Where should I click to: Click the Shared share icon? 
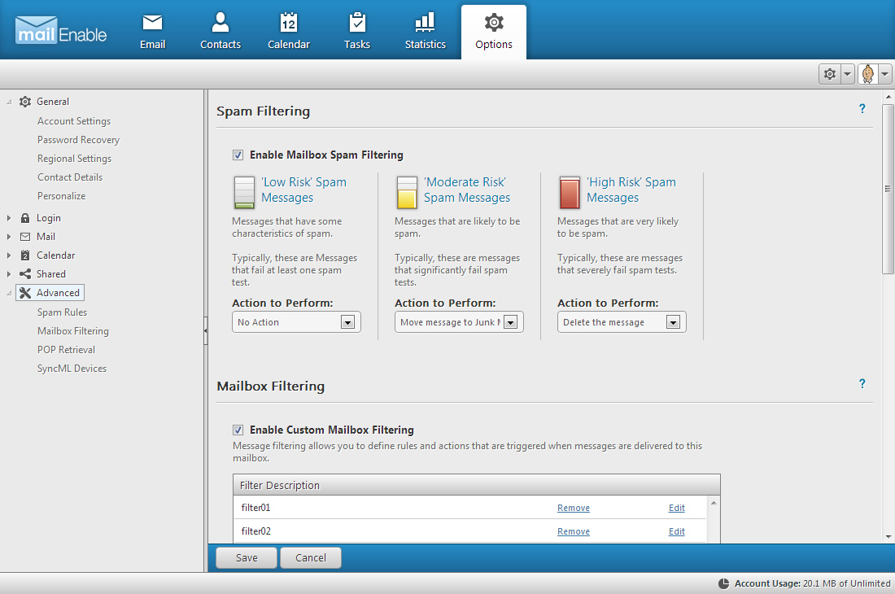tap(25, 274)
